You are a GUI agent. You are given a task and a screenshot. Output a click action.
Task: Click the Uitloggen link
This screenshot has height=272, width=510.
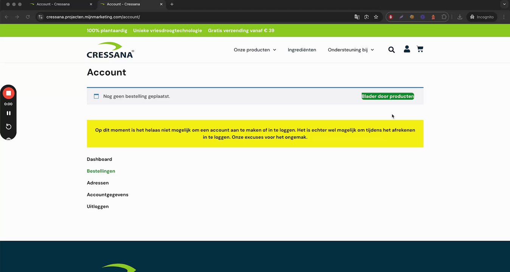(98, 207)
